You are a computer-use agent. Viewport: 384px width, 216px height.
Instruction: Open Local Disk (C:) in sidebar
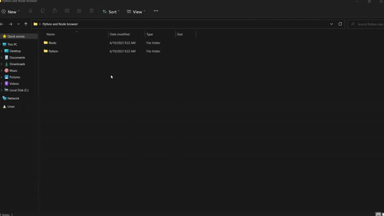click(19, 90)
